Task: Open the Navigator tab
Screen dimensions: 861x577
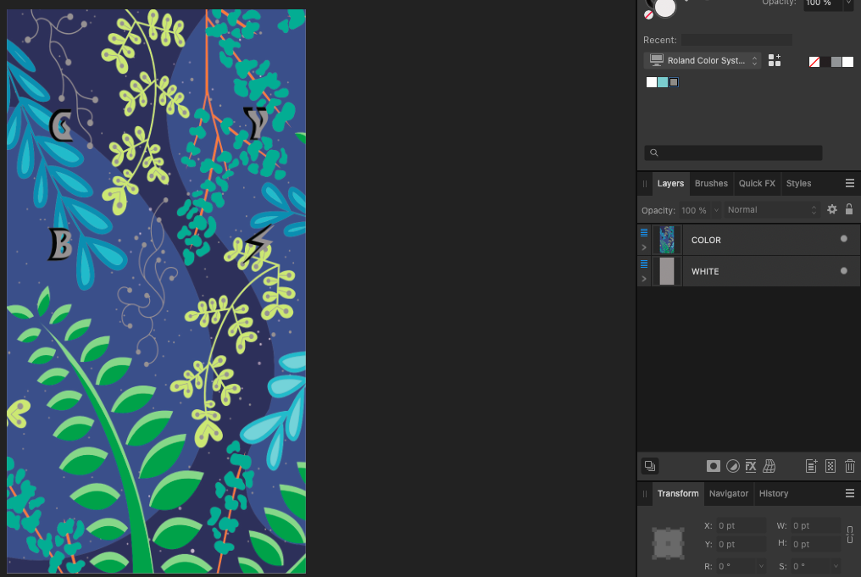Action: click(729, 494)
